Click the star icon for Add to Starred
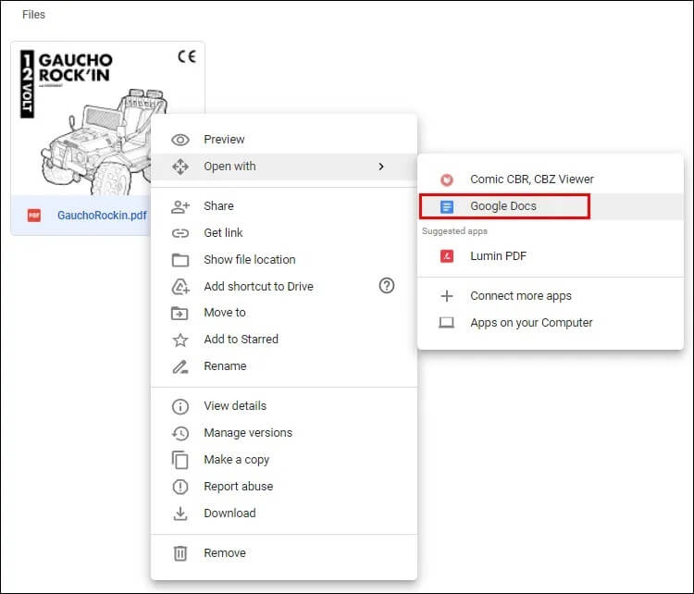The height and width of the screenshot is (594, 694). click(180, 340)
